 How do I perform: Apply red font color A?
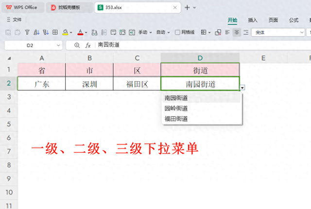pos(80,32)
